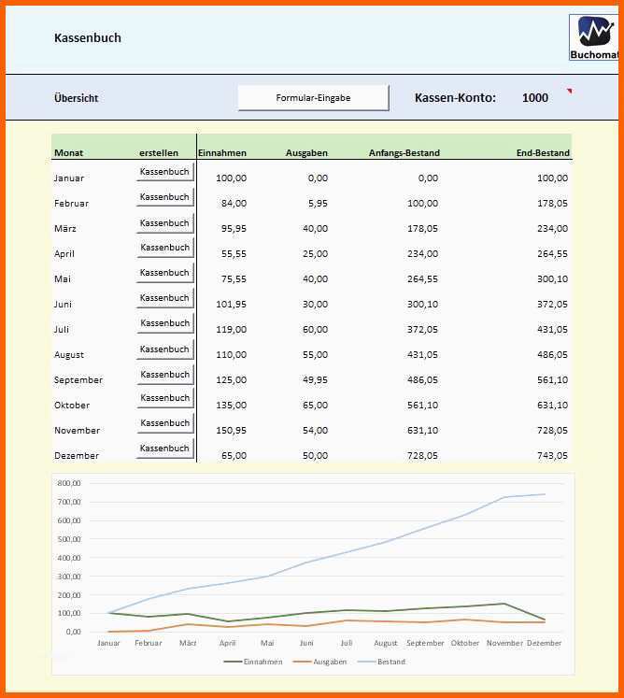Click the End-Bestand column header
Image resolution: width=624 pixels, height=698 pixels.
(x=542, y=153)
